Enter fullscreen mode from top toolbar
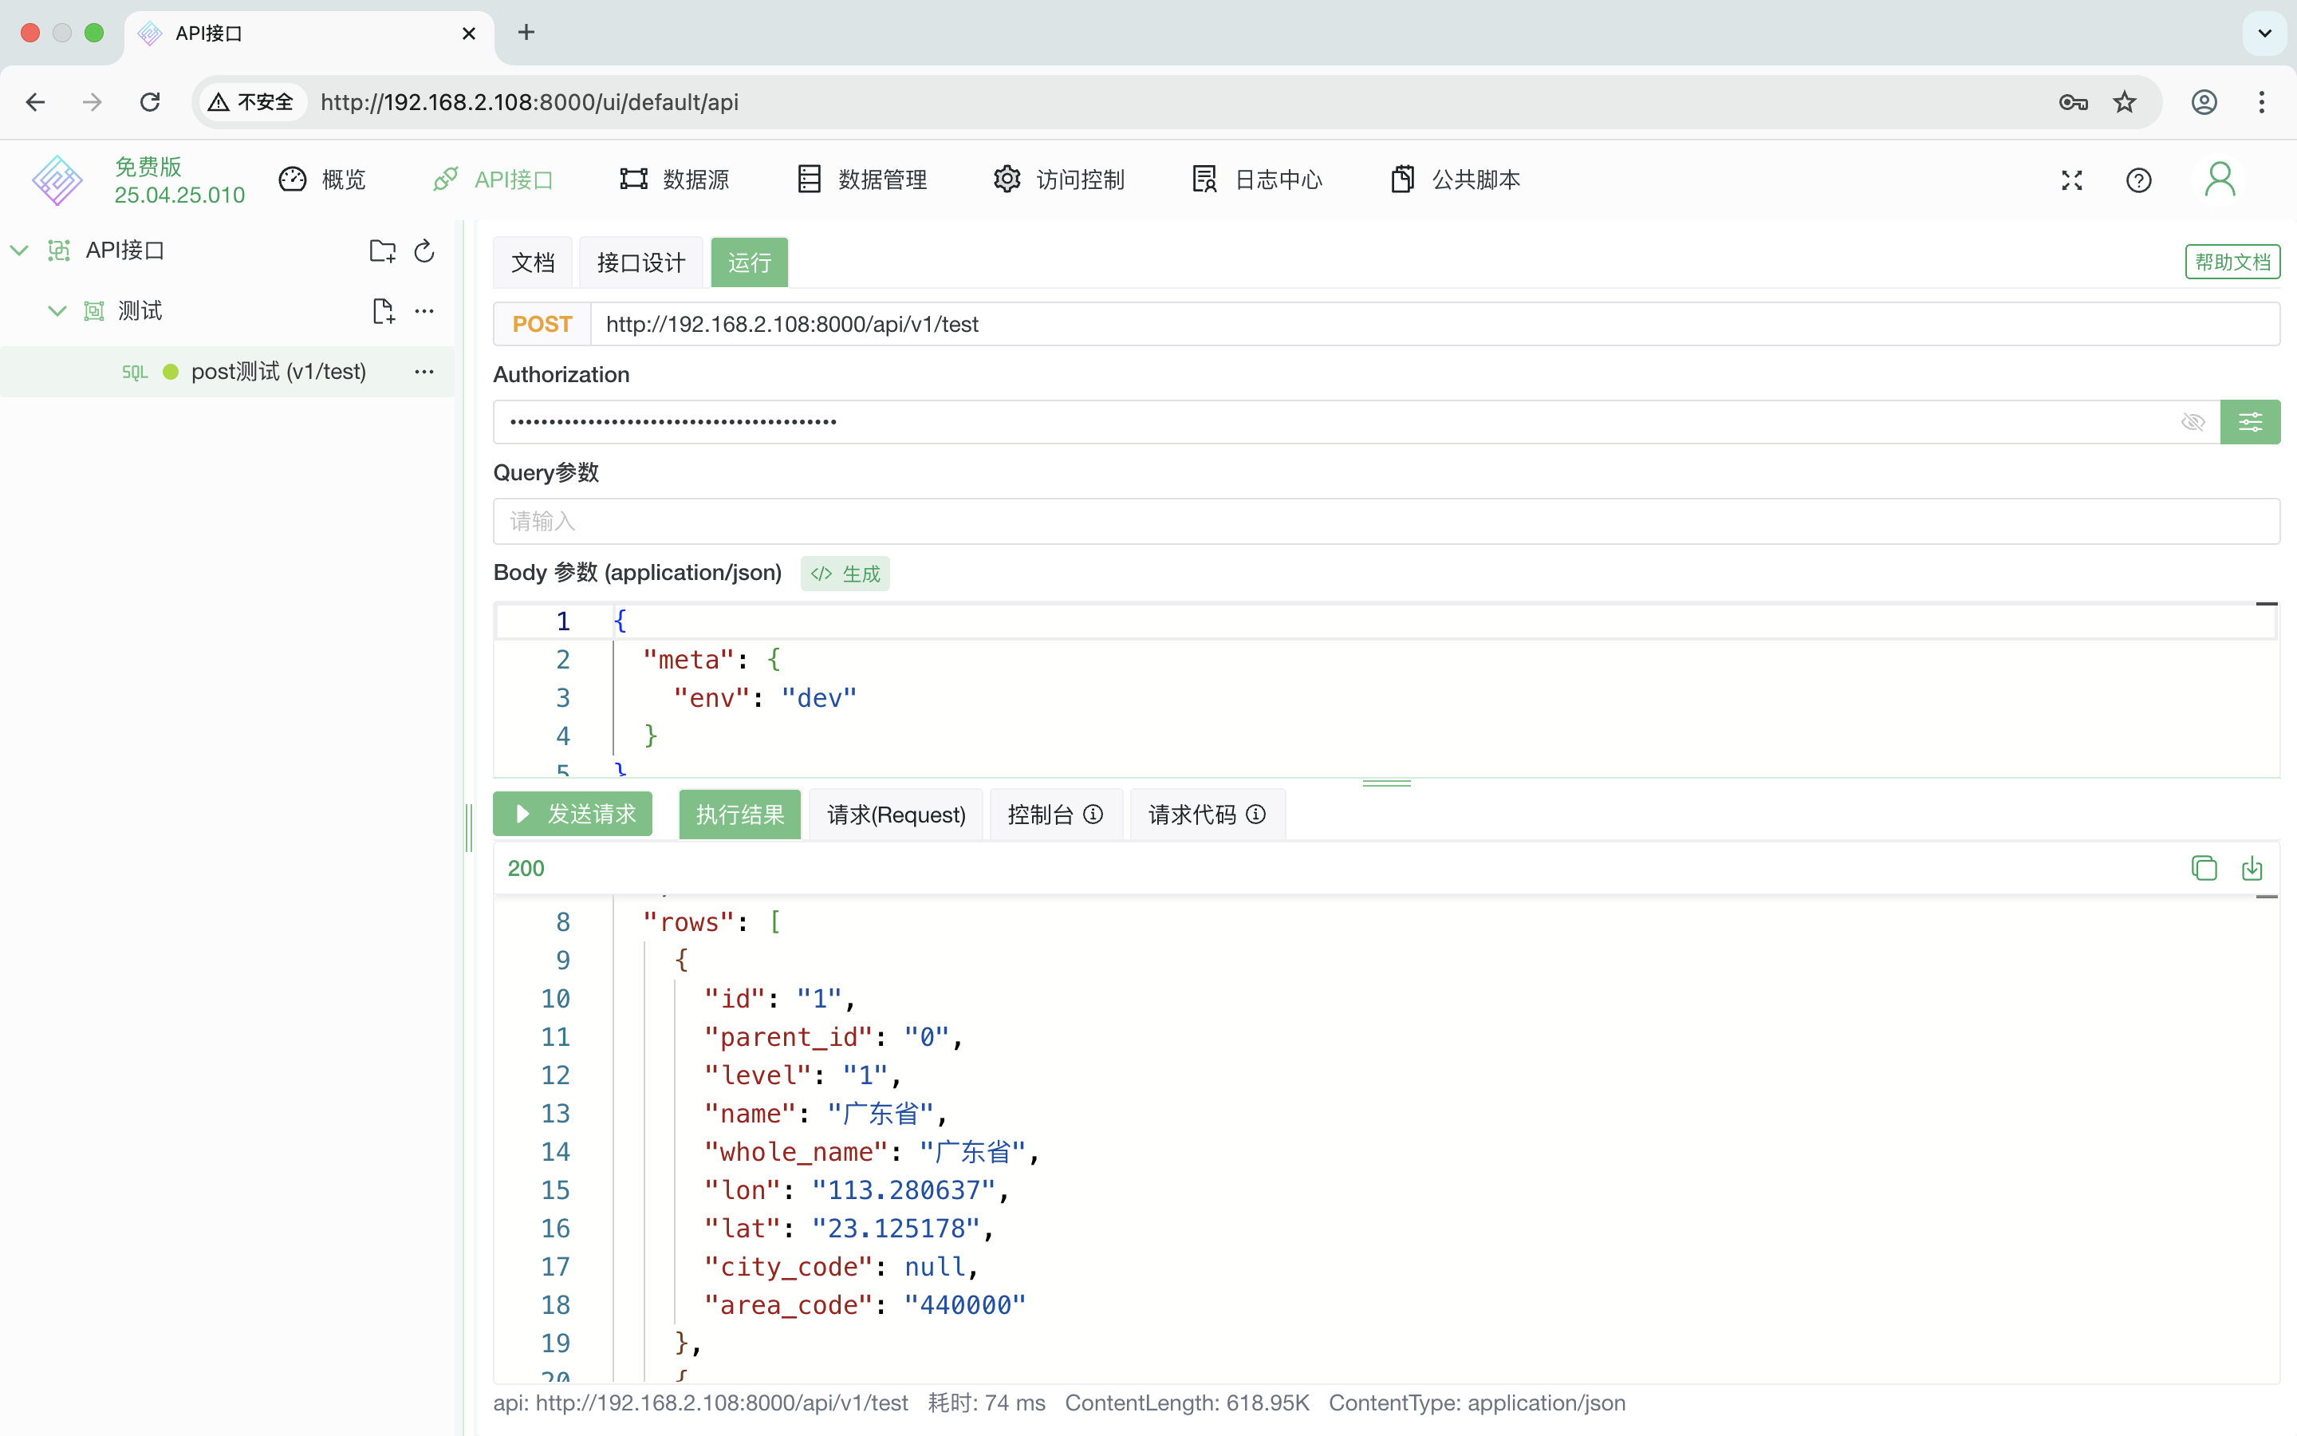This screenshot has height=1436, width=2297. [x=2072, y=179]
